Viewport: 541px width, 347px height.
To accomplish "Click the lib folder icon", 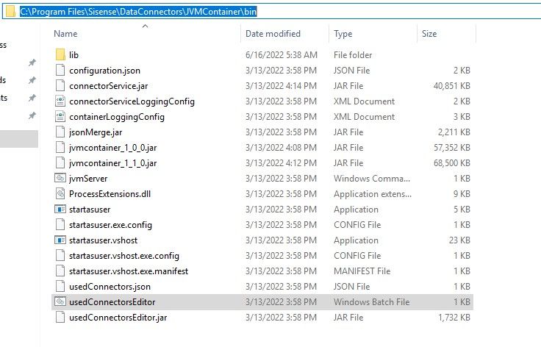I will click(60, 55).
